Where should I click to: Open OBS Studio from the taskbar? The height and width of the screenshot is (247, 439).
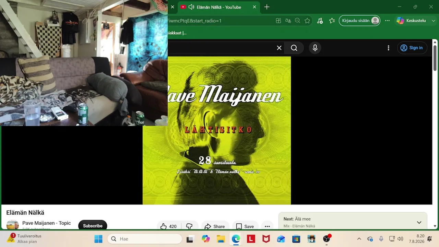327,239
